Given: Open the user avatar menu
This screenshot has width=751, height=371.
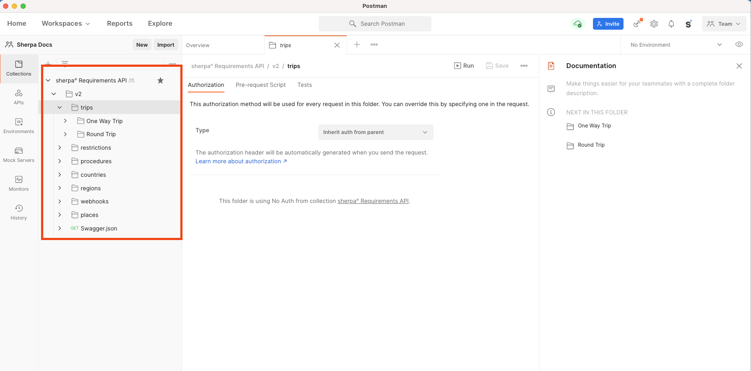Looking at the screenshot, I should [689, 24].
